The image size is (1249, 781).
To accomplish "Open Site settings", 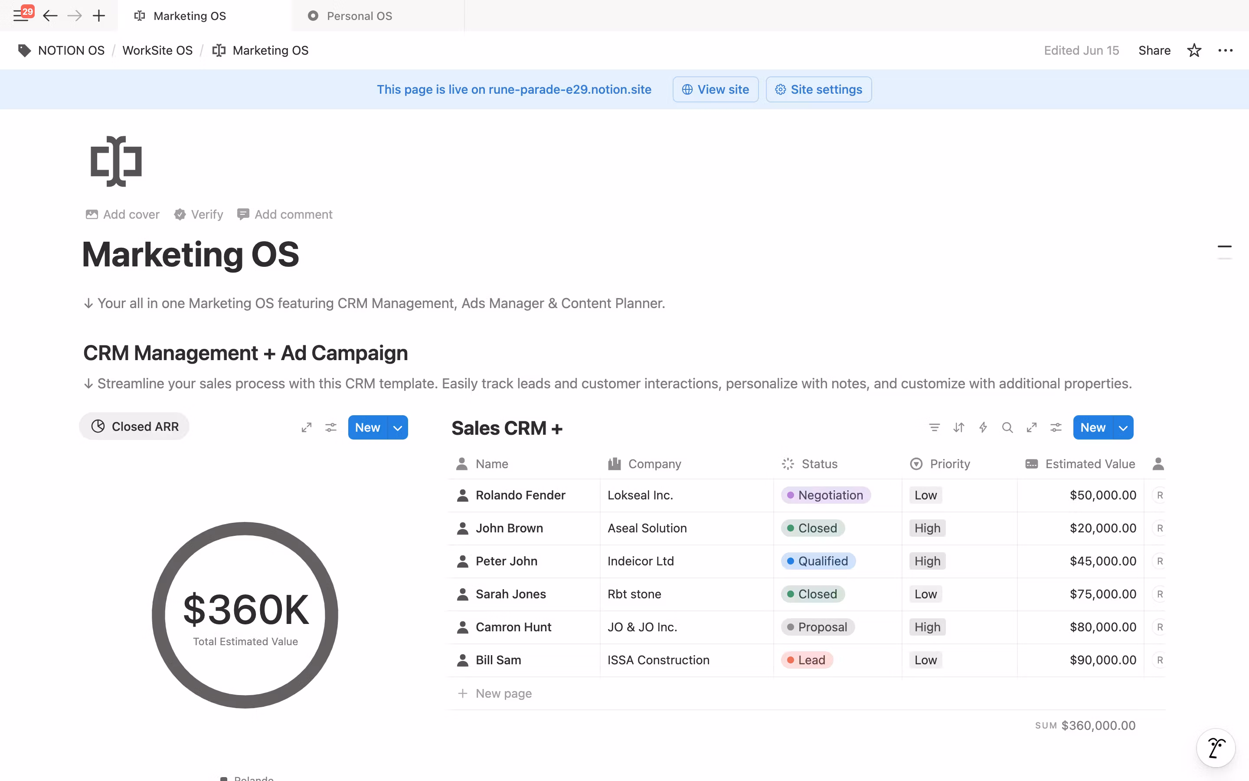I will tap(818, 89).
